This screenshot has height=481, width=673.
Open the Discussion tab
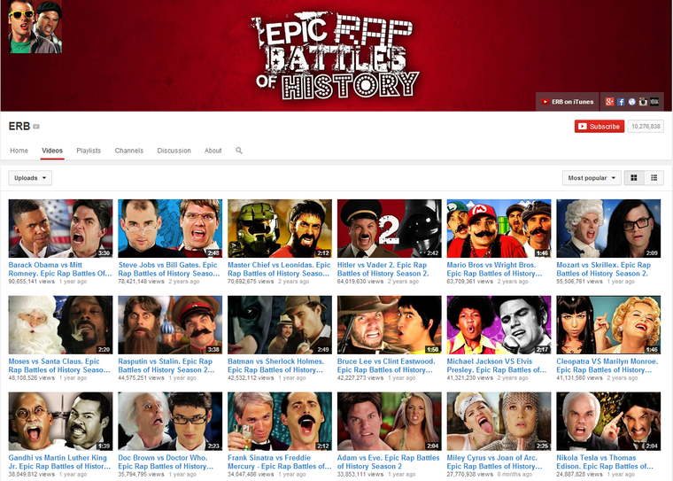click(x=174, y=151)
